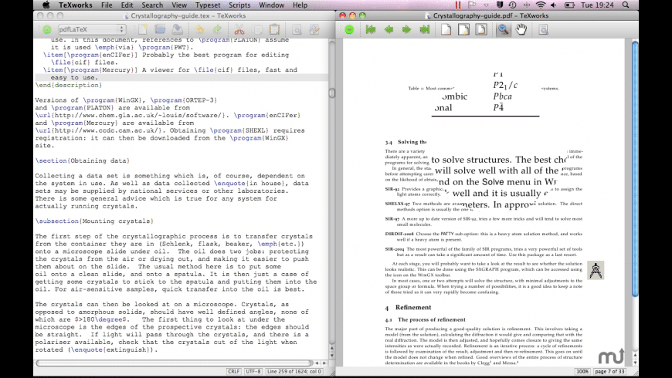
Task: Open the Scripts menu
Action: (x=239, y=5)
